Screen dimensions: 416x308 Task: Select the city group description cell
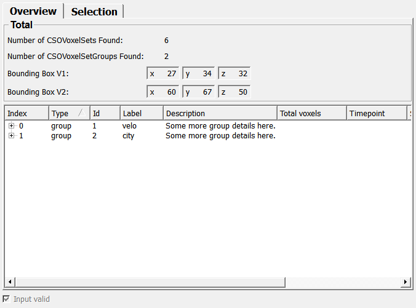[220, 136]
